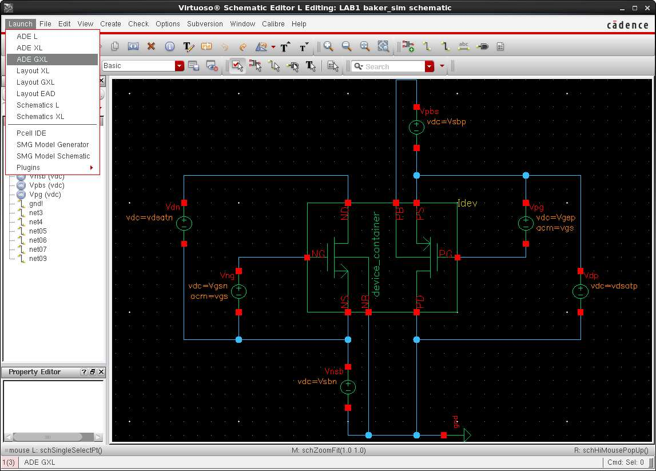This screenshot has height=471, width=656.
Task: Launch SMG Model Generator
Action: (x=52, y=144)
